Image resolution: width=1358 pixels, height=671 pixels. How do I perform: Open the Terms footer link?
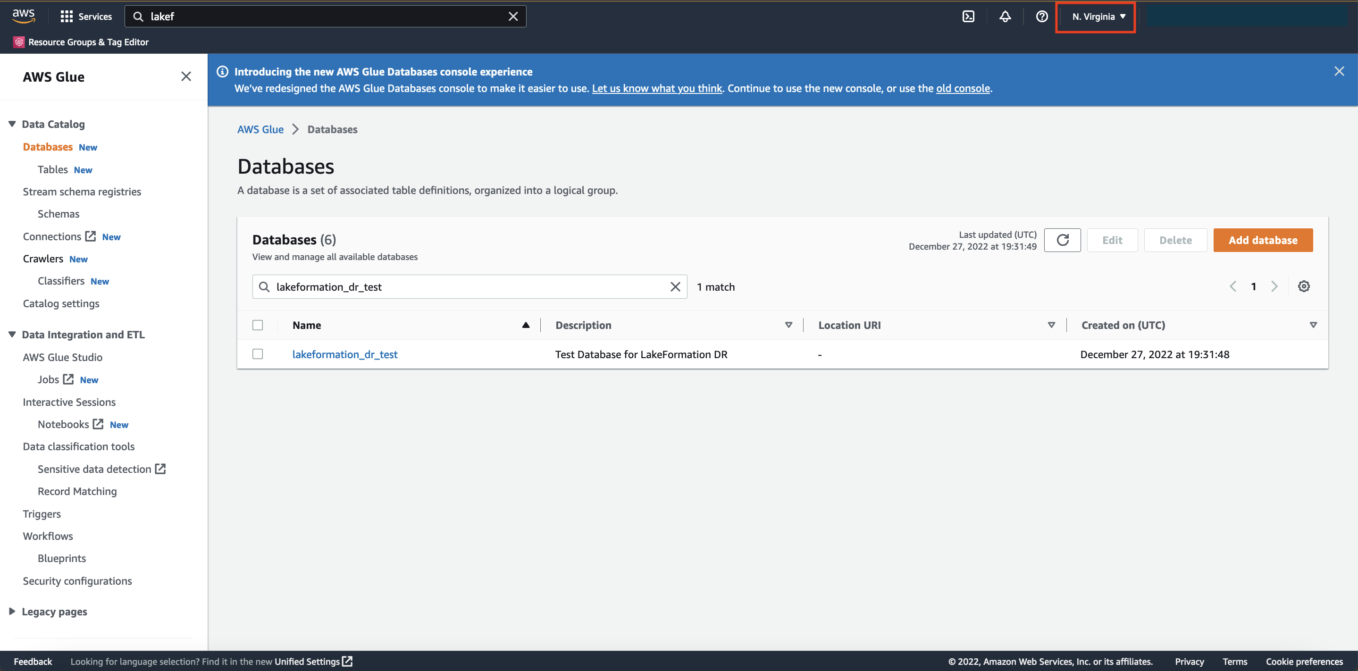pos(1235,662)
